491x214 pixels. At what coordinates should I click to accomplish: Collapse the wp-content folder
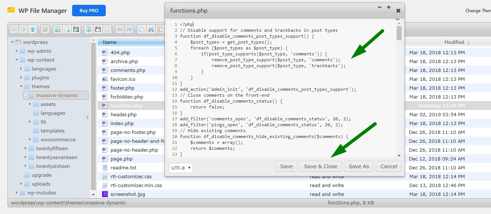17,60
